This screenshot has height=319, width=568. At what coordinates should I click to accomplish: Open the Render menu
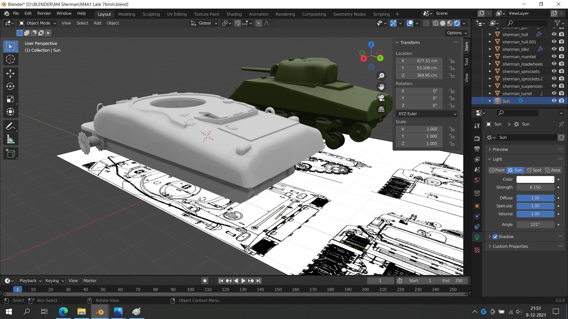pos(44,13)
